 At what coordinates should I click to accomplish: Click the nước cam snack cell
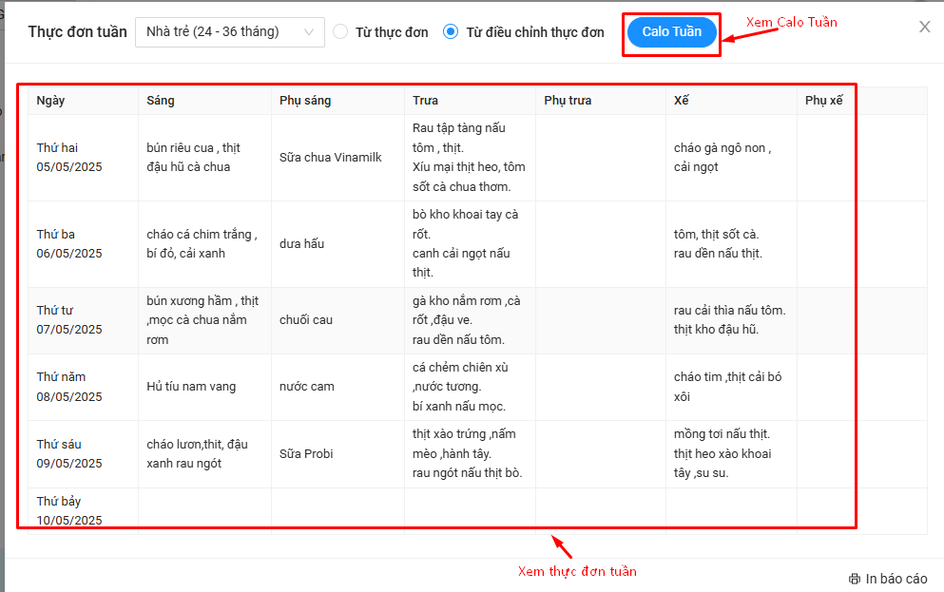pyautogui.click(x=306, y=387)
